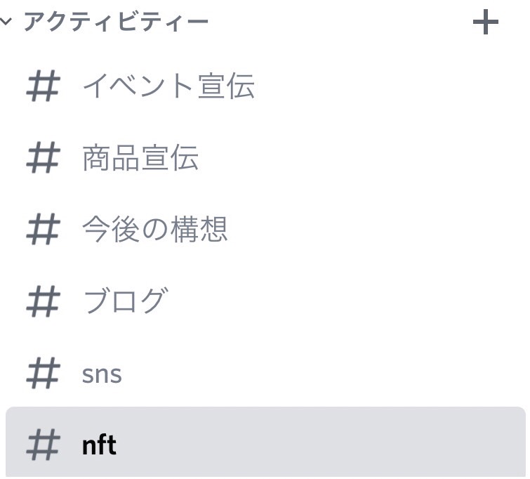Click the アクティビティー category header text

(116, 22)
